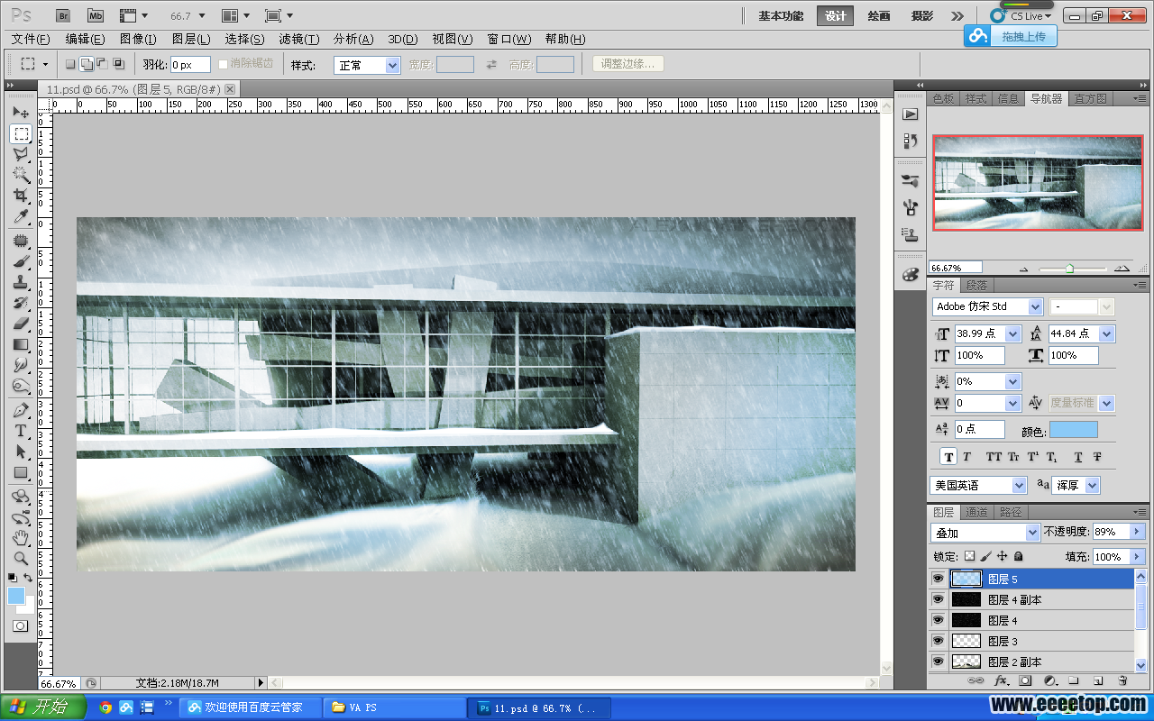Open the 图像(I) menu

[138, 39]
